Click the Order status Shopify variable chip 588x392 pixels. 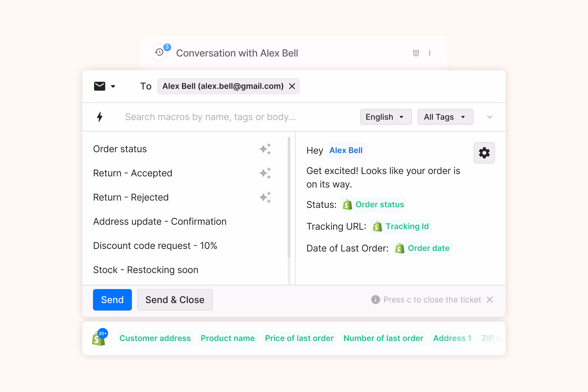pos(373,205)
